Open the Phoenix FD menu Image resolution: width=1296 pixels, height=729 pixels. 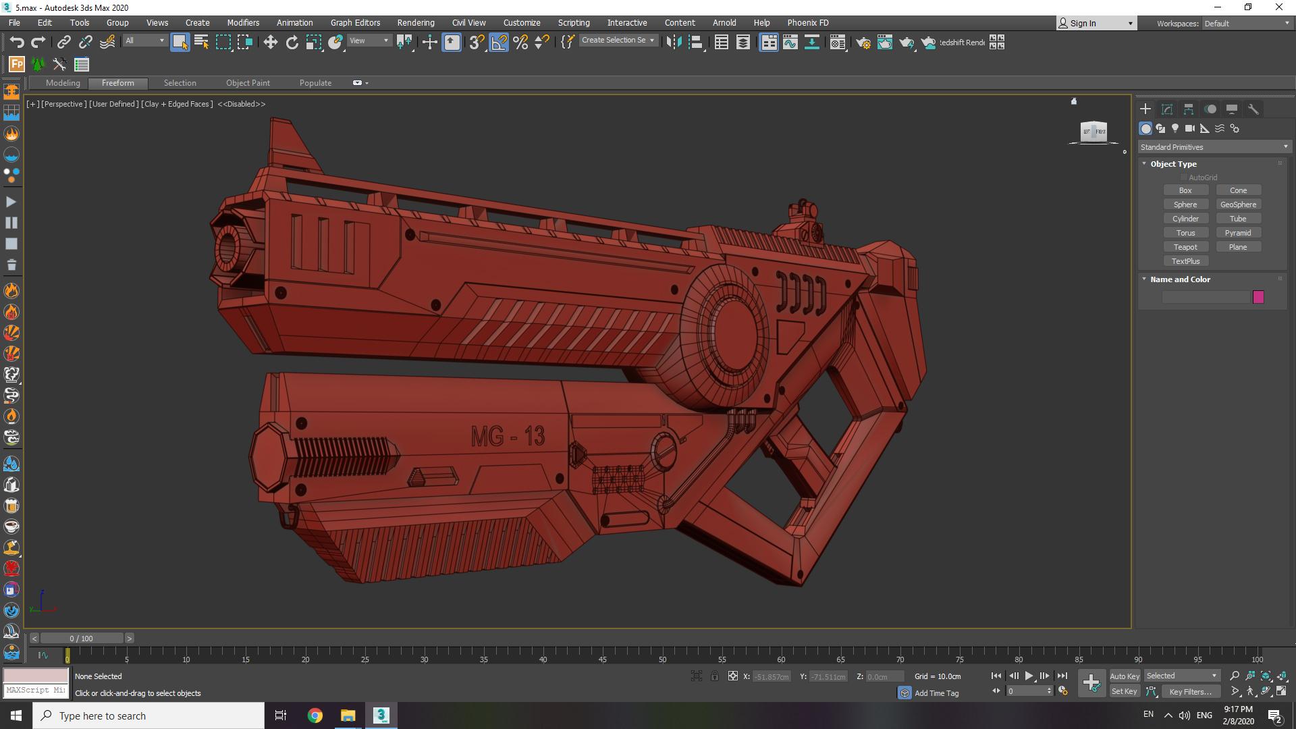pos(807,22)
